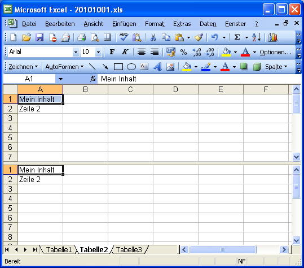This screenshot has height=268, width=304.
Task: Open the font size dropdown showing 10
Action: click(x=99, y=52)
